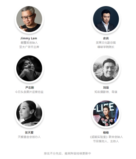The image size is (136, 159).
Task: Click 《超能实验室》联合创始人 text
Action: point(106,137)
